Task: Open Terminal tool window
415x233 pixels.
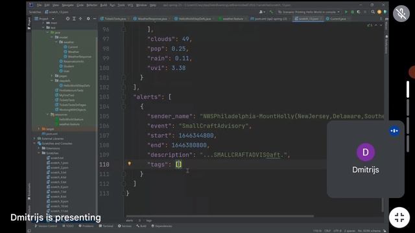Action: click(106, 226)
